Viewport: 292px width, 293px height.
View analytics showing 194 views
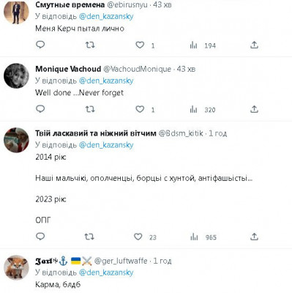coord(203,45)
